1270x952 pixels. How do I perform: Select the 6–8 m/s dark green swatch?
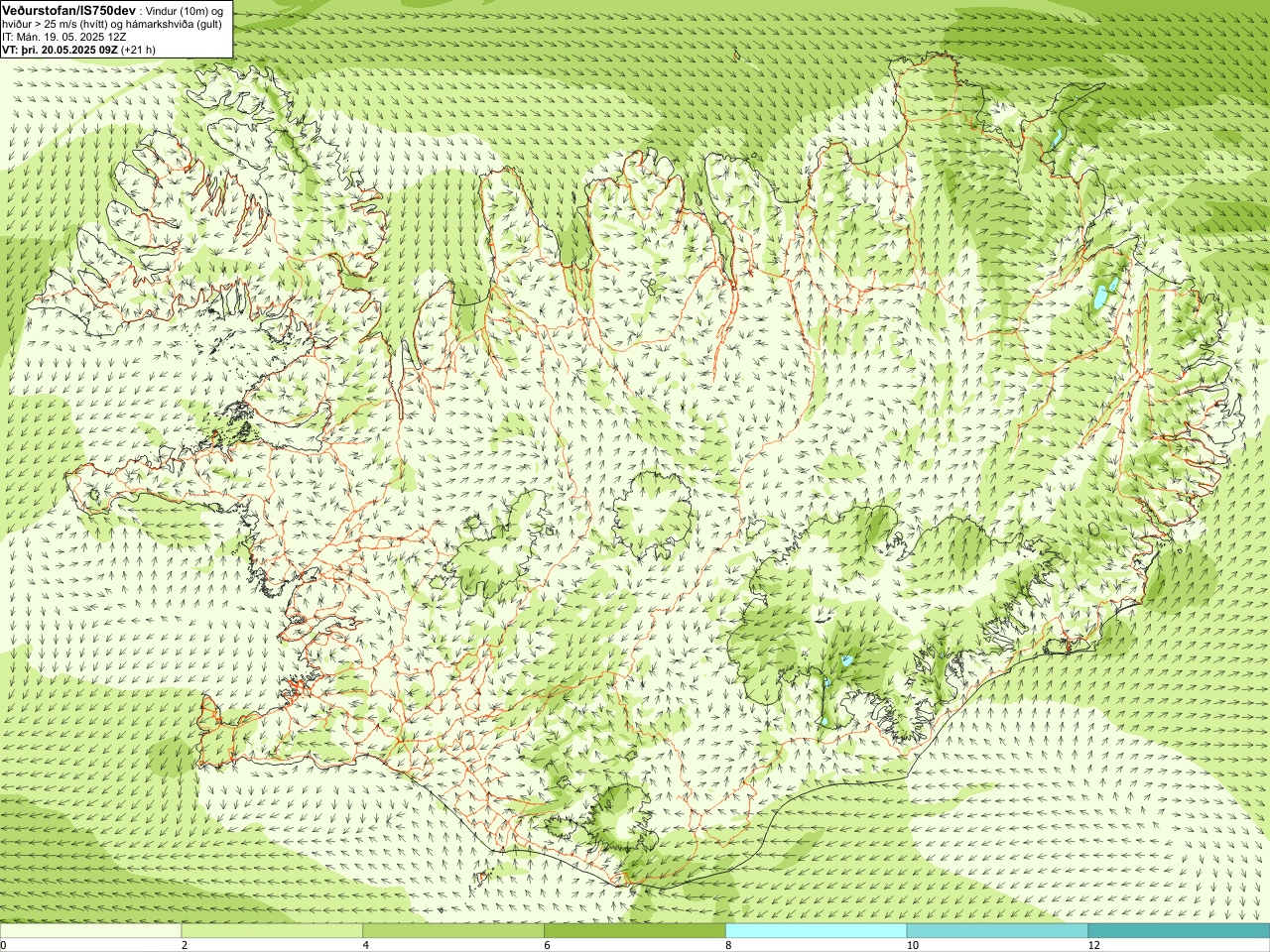click(635, 931)
